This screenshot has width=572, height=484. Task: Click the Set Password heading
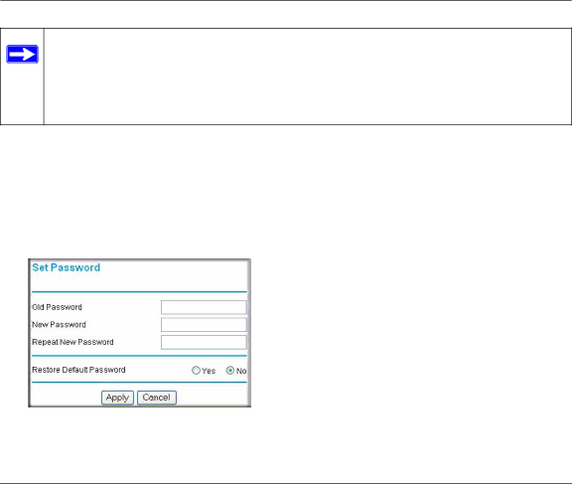[66, 267]
